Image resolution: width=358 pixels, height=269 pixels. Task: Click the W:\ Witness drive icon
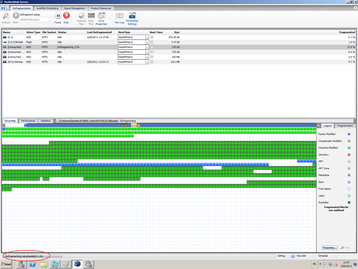tap(5, 62)
